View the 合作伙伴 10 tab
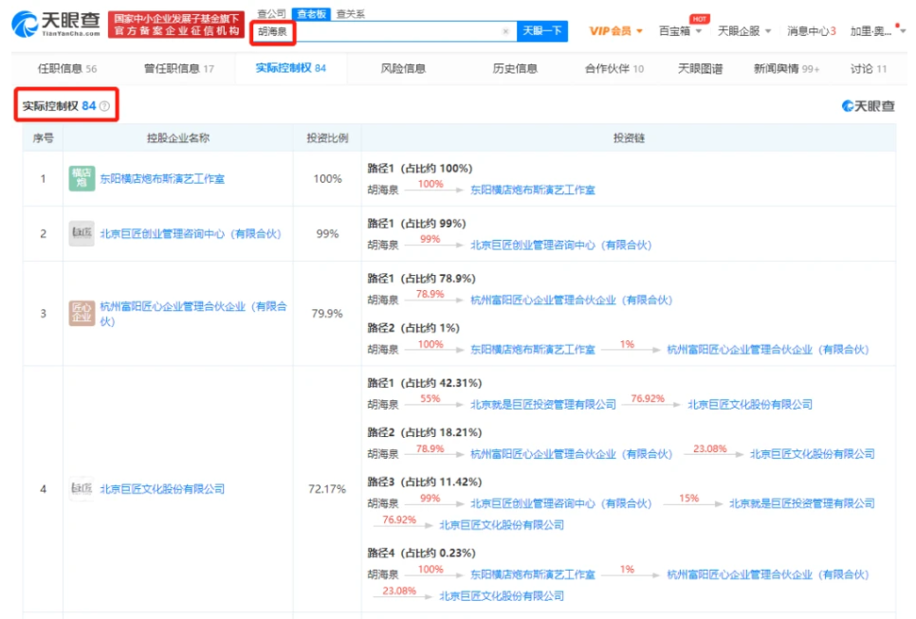Image resolution: width=916 pixels, height=619 pixels. click(614, 69)
